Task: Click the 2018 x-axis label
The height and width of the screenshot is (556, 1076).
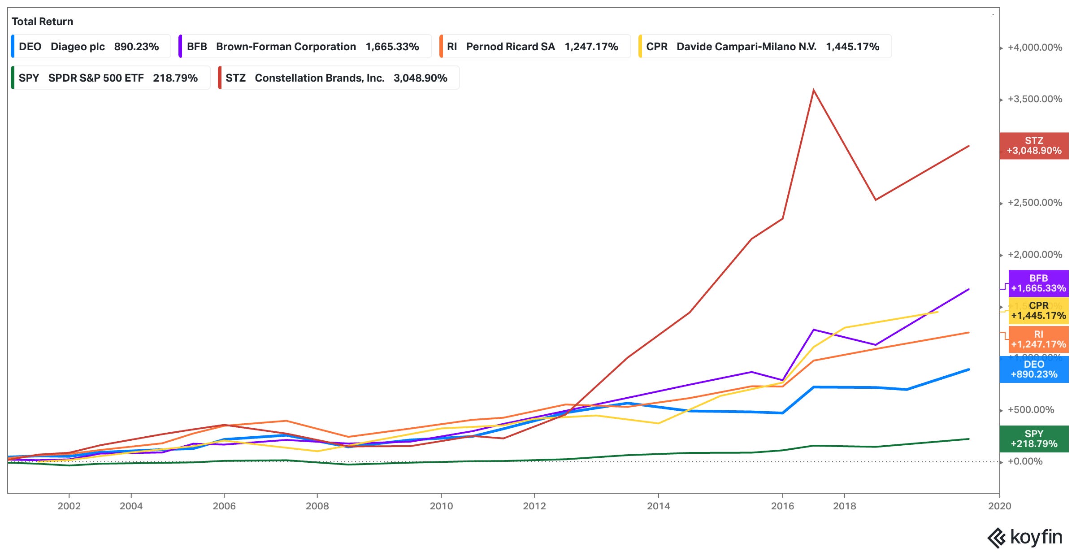Action: pyautogui.click(x=845, y=506)
